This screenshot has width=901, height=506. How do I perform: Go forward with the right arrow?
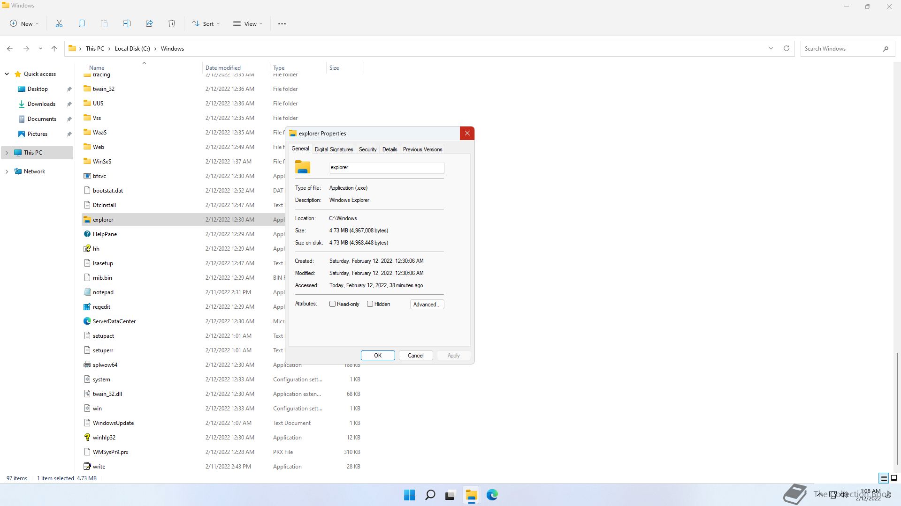click(26, 49)
